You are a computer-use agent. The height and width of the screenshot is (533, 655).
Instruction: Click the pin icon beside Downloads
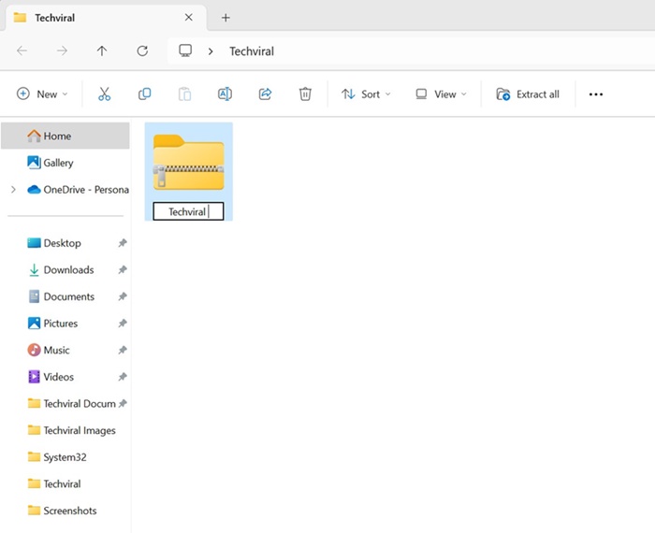click(123, 269)
